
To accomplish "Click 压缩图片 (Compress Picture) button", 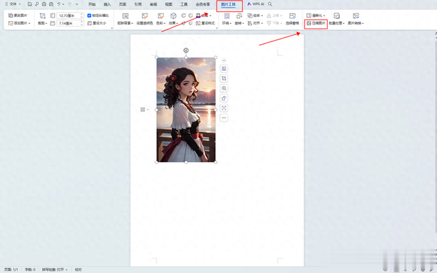I will click(315, 23).
